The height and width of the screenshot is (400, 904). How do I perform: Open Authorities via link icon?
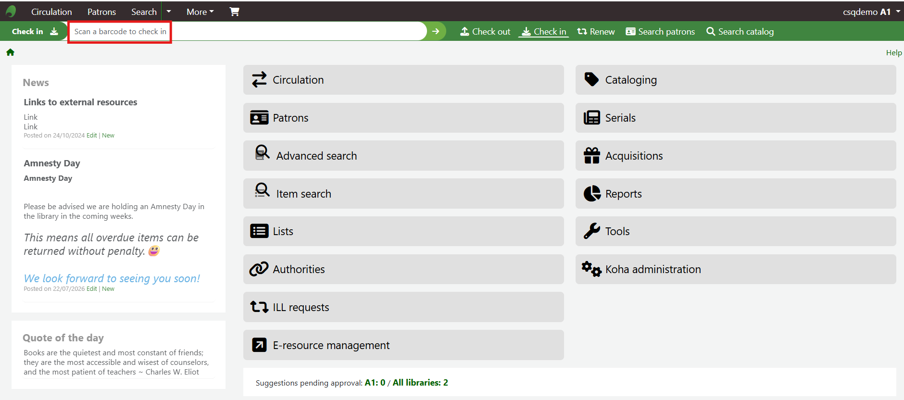pyautogui.click(x=259, y=269)
